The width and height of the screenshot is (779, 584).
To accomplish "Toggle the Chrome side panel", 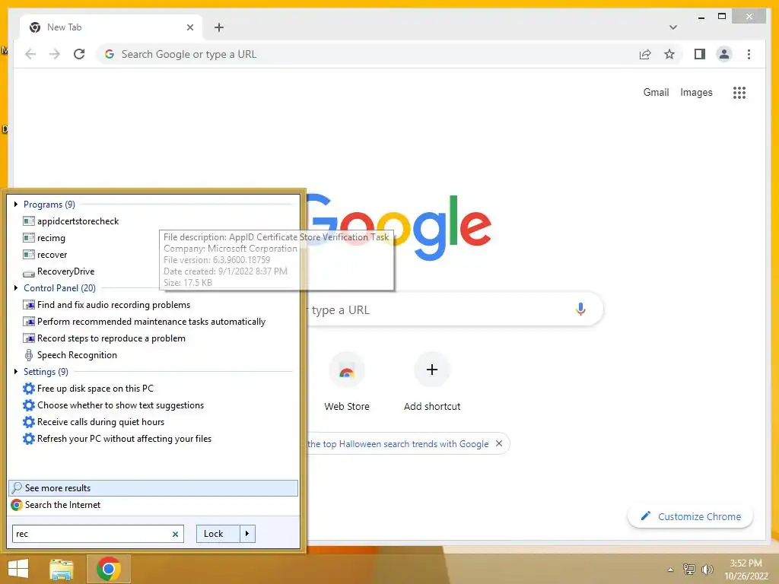I will 700,54.
